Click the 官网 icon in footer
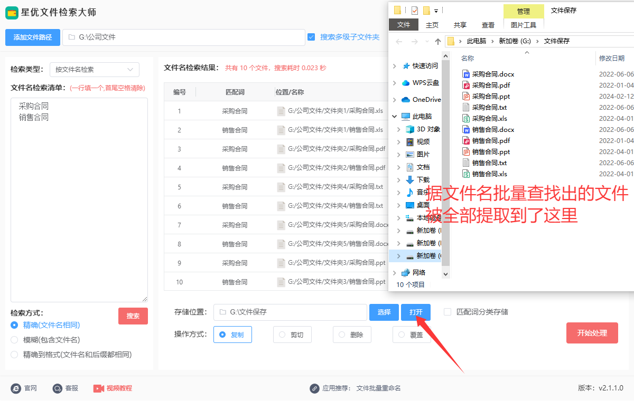The height and width of the screenshot is (401, 634). click(x=16, y=388)
